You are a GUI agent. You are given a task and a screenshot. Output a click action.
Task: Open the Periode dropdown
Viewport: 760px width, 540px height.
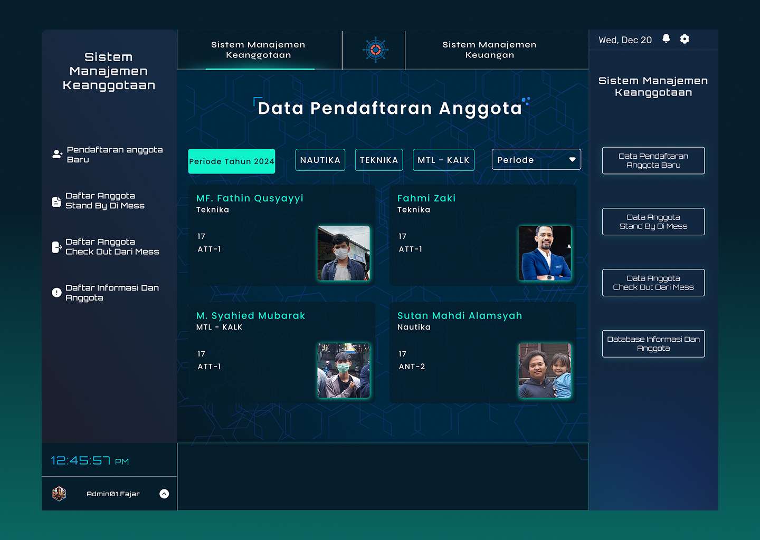[536, 160]
